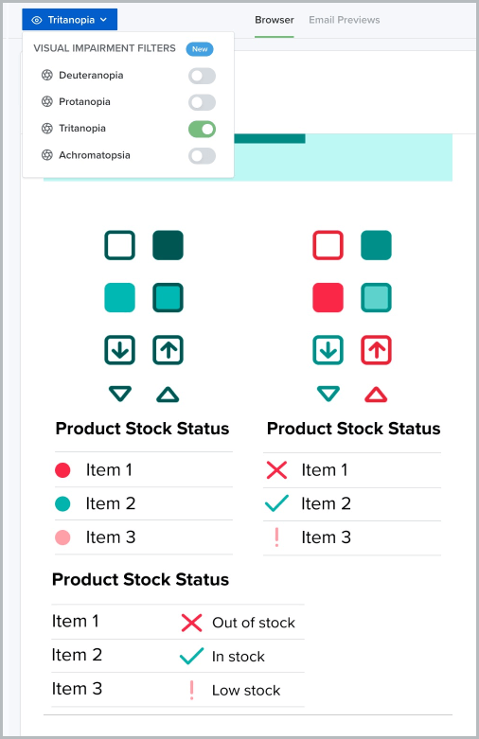The width and height of the screenshot is (479, 739).
Task: Click the dark green down-arrow square icon
Action: click(x=119, y=350)
